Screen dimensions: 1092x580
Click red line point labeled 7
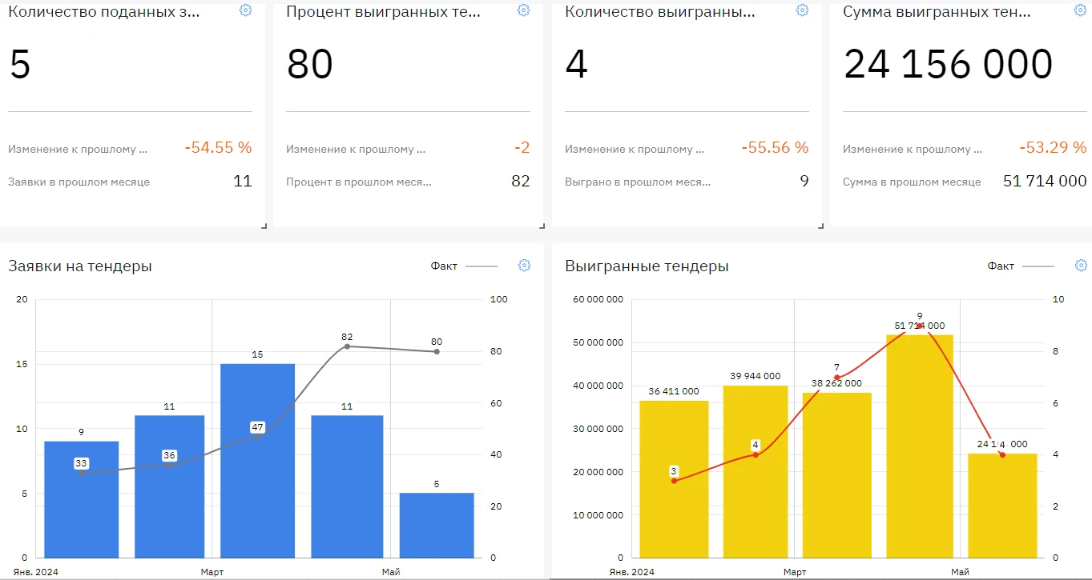coord(837,378)
